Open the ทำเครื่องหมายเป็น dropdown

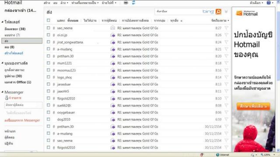click(85, 3)
